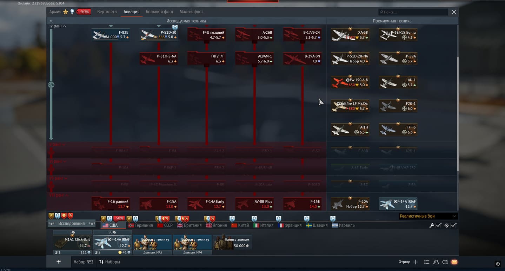Switch to the Германия nation tab
505x271 pixels.
click(x=141, y=225)
